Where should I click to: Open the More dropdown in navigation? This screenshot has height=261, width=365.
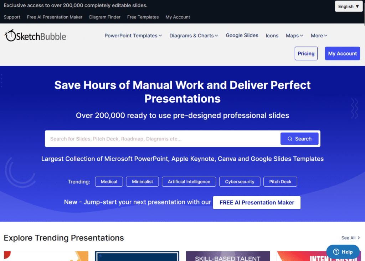(318, 36)
